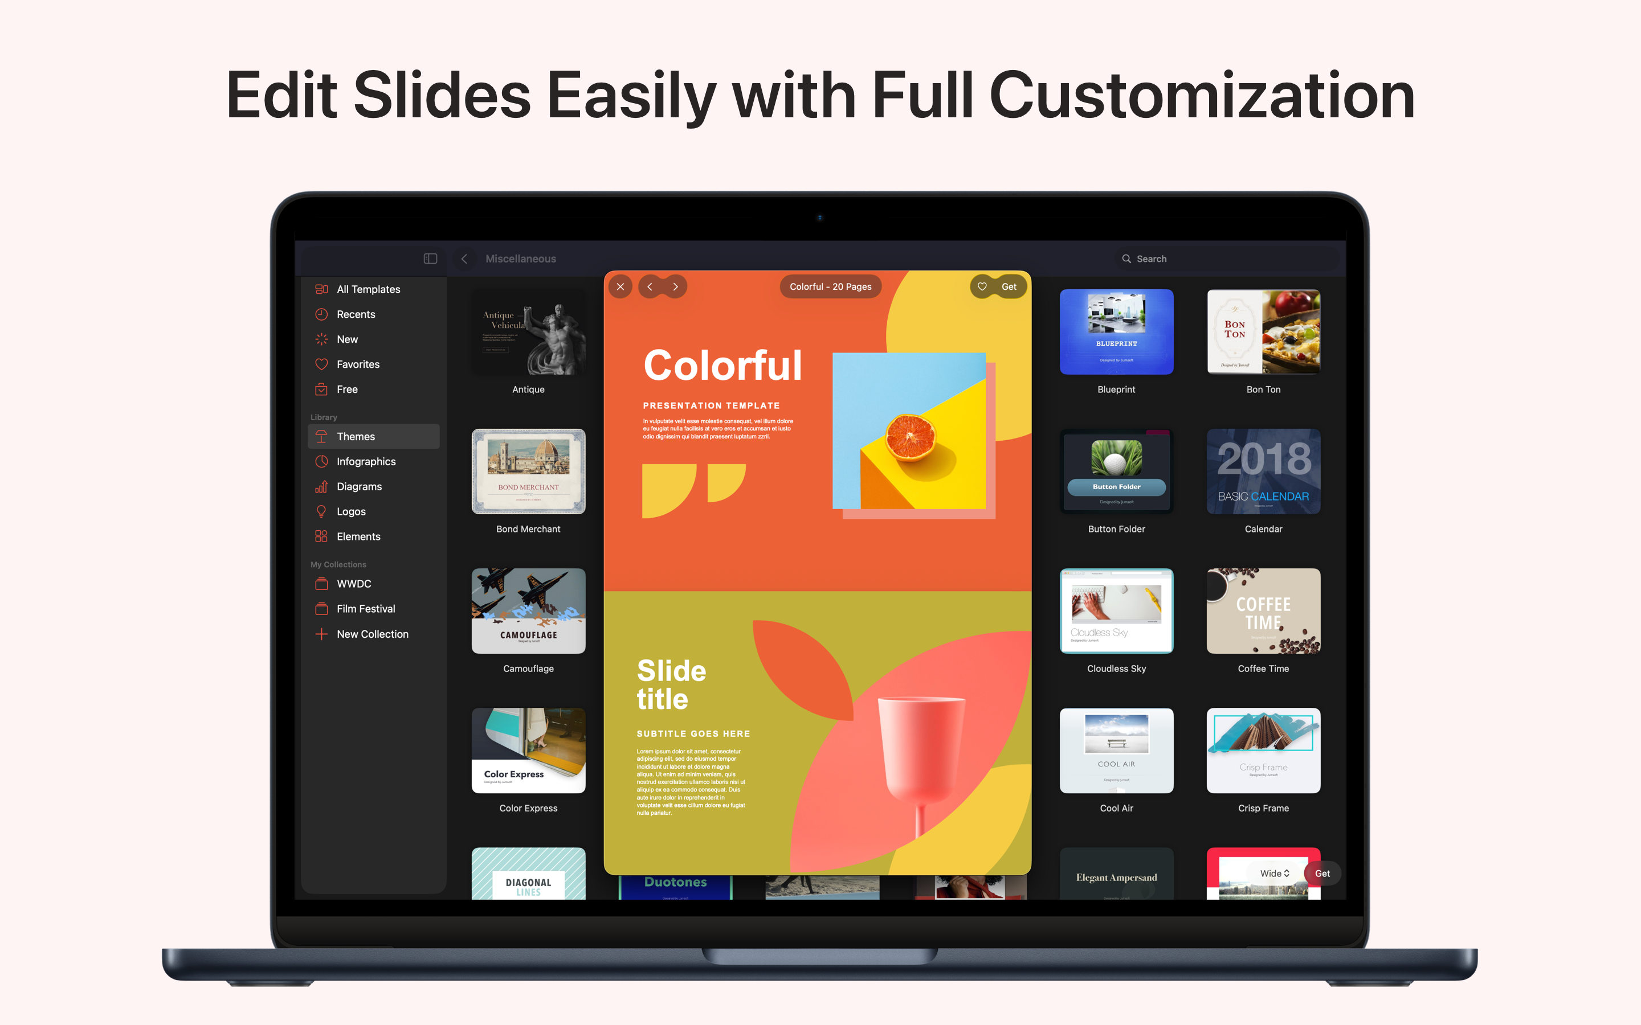Click the red Get button near Wide
Viewport: 1641px width, 1025px height.
click(1322, 874)
